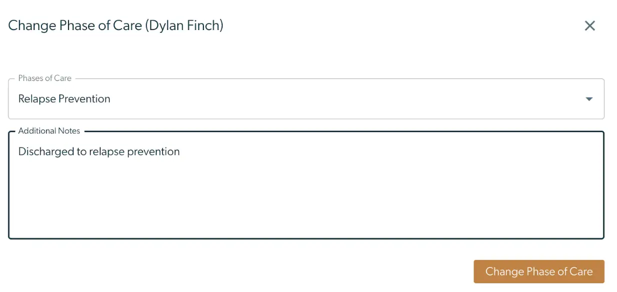This screenshot has width=617, height=292.
Task: Confirm the phase change for Dylan Finch
Action: (x=538, y=271)
